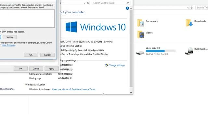
Task: Click scroll up arrow in System window
Action: pos(131,8)
